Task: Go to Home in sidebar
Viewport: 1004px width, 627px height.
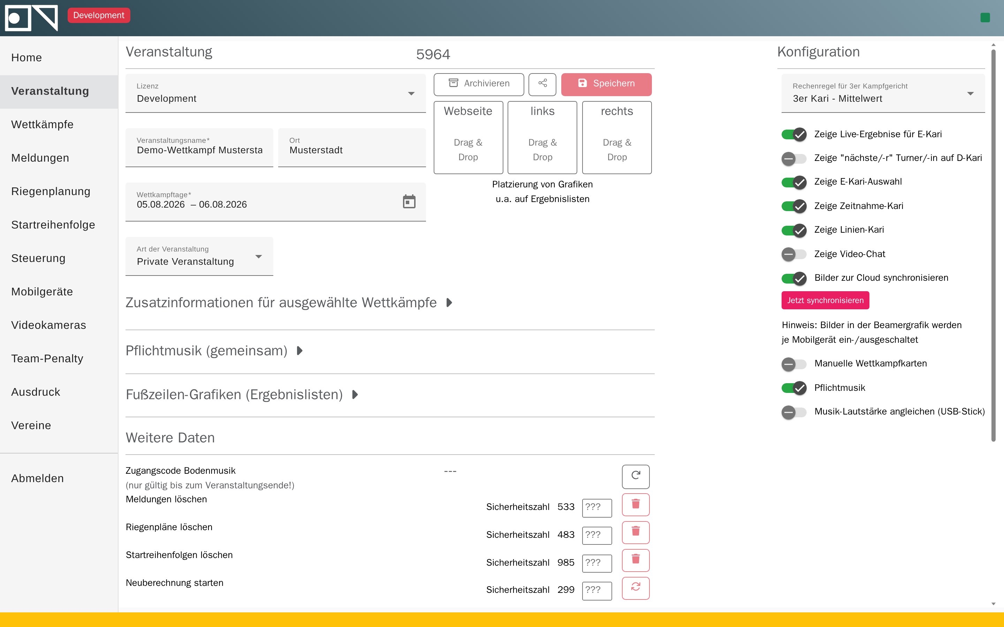Action: tap(59, 57)
